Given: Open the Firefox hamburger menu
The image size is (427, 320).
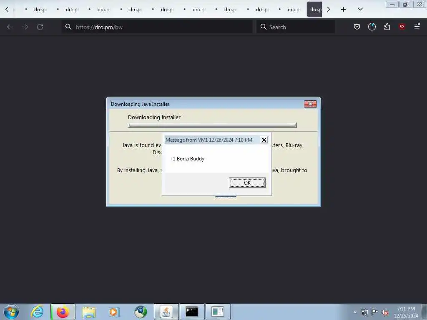Looking at the screenshot, I should [417, 26].
